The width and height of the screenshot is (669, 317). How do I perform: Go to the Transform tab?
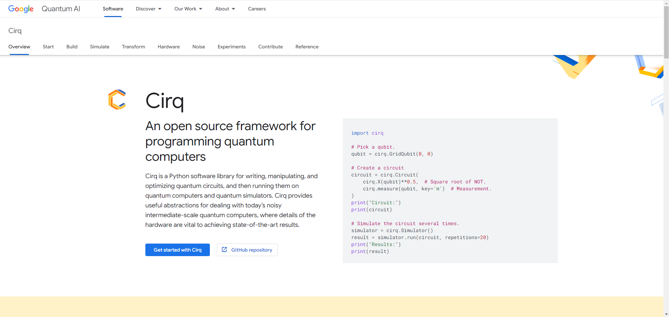pos(134,47)
